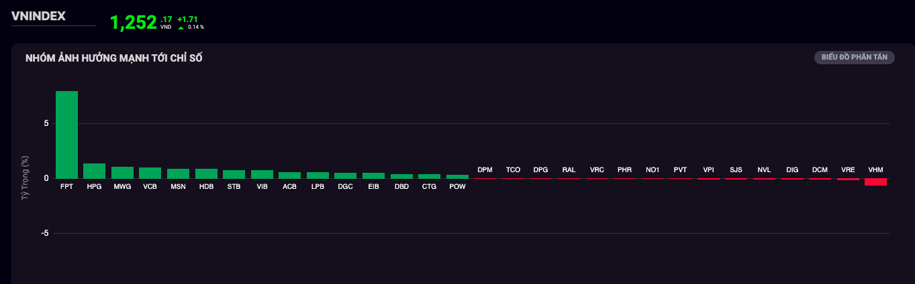Select the VNINDEX title text
915x284 pixels.
(x=38, y=16)
